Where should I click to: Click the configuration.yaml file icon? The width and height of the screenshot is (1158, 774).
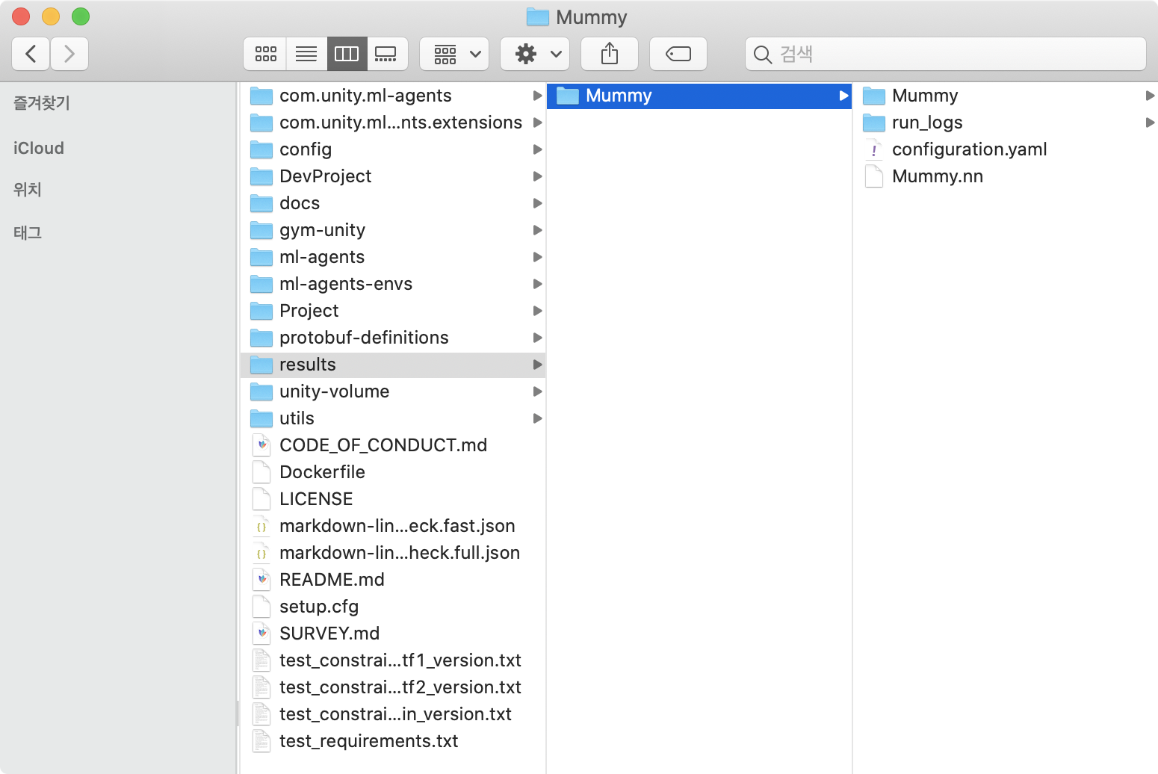[x=874, y=149]
